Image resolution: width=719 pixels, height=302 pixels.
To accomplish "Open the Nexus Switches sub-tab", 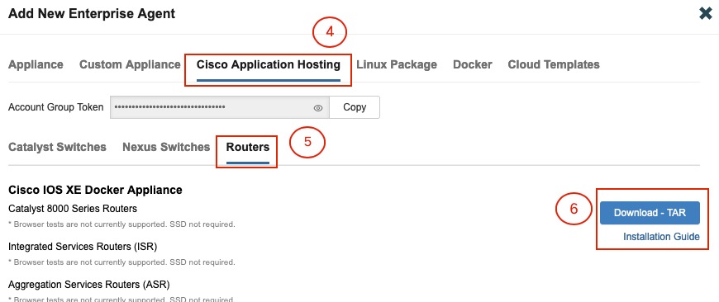I will click(x=166, y=147).
